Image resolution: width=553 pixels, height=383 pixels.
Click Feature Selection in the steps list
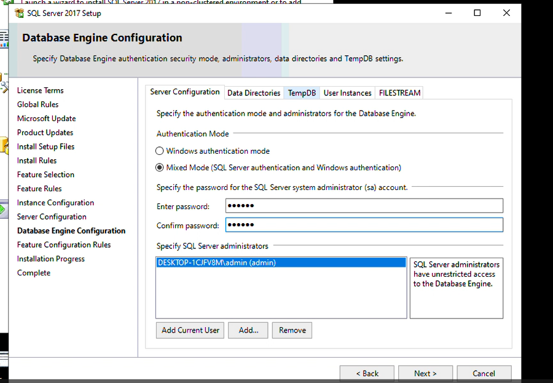45,175
